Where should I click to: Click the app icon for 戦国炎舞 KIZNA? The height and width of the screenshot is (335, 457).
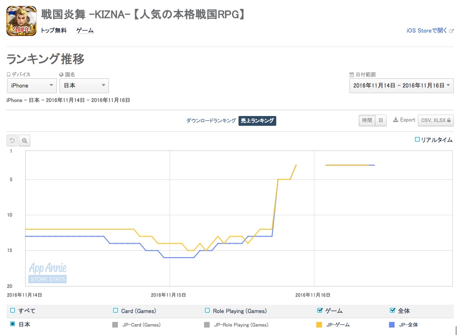pyautogui.click(x=21, y=21)
